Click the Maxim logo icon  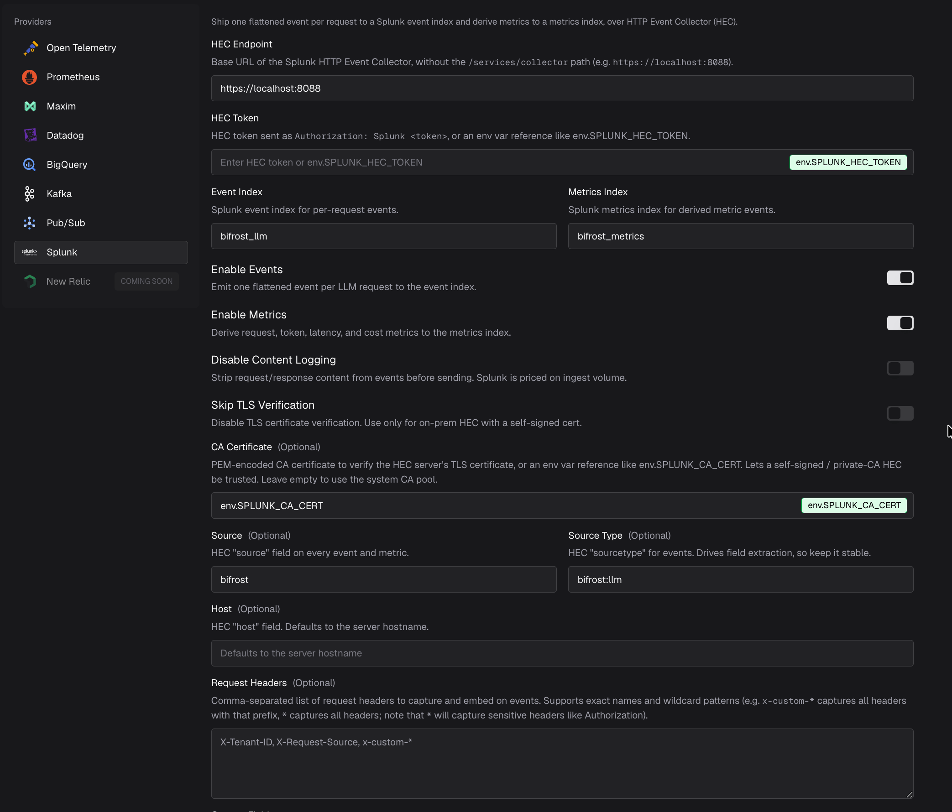click(x=30, y=106)
